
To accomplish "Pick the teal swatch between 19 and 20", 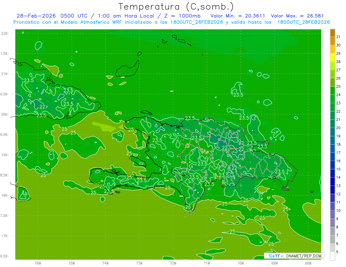I will 332,132.
